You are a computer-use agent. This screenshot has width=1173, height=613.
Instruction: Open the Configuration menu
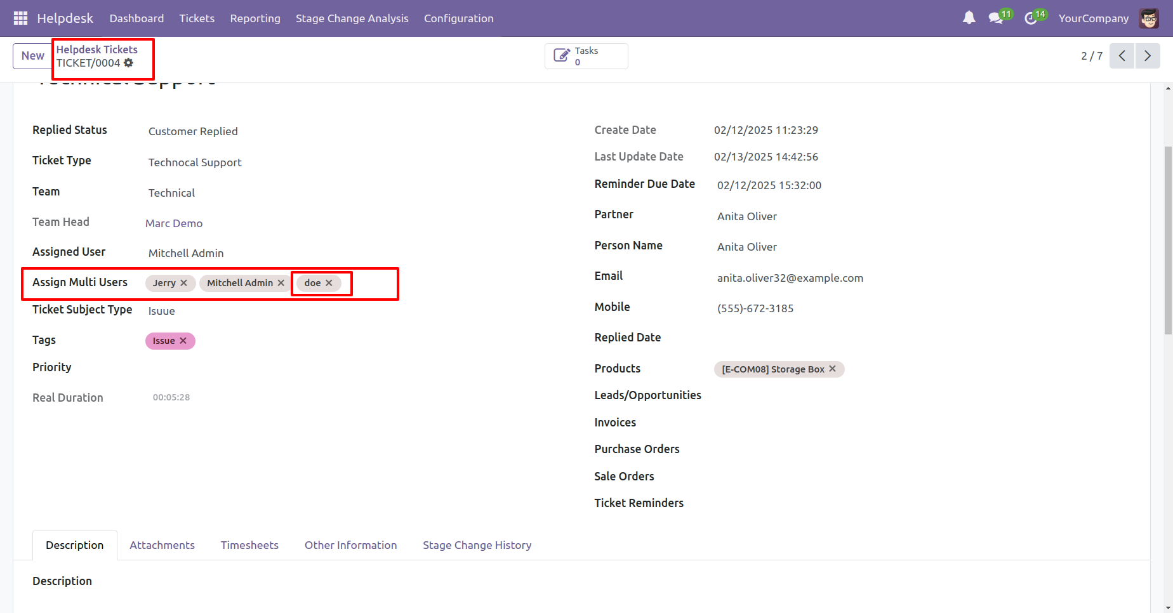pyautogui.click(x=459, y=18)
